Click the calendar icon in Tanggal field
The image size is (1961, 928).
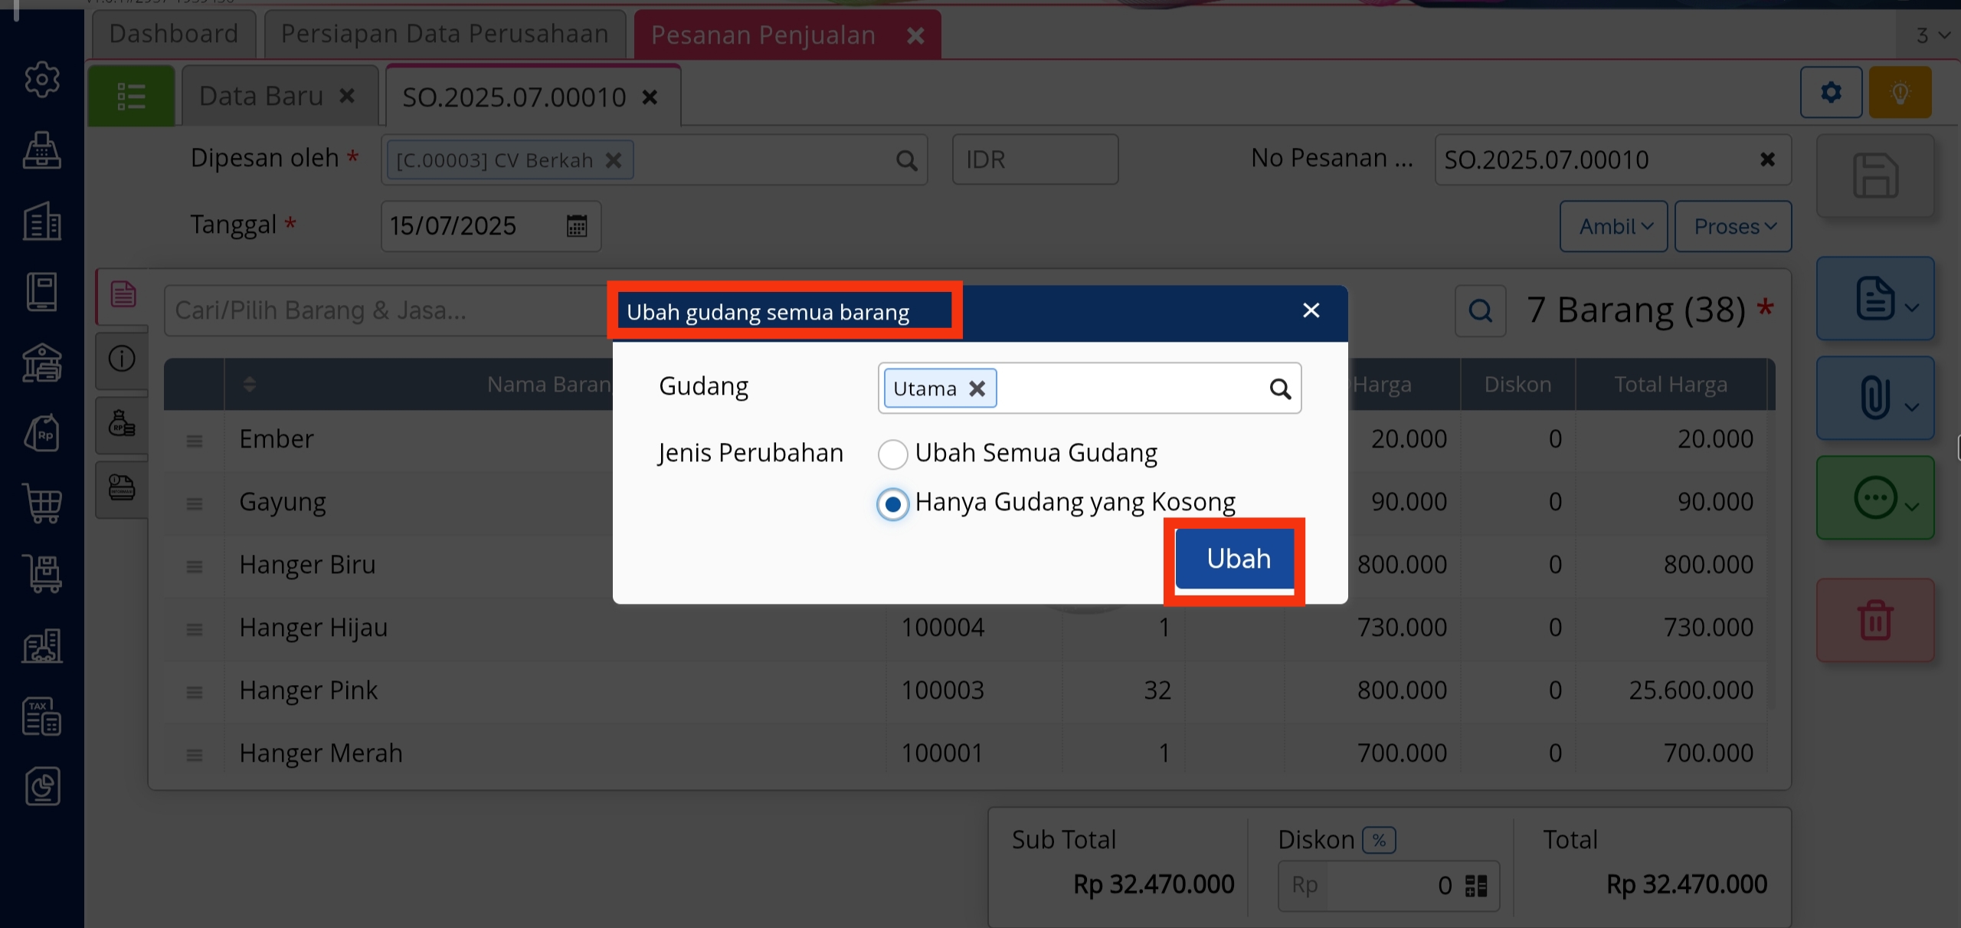[x=577, y=226]
